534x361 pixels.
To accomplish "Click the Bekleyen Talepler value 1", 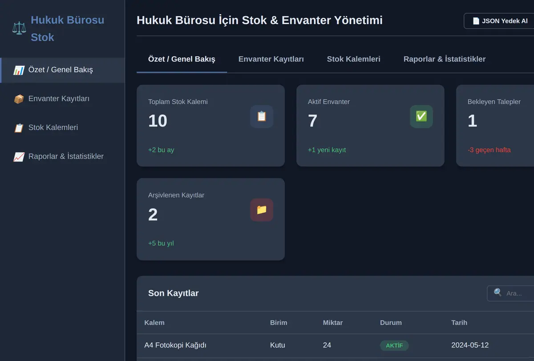I will [472, 121].
